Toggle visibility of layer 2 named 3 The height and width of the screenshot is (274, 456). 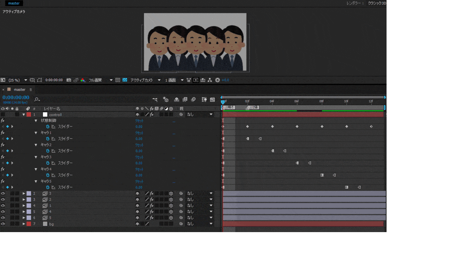[x=3, y=194]
